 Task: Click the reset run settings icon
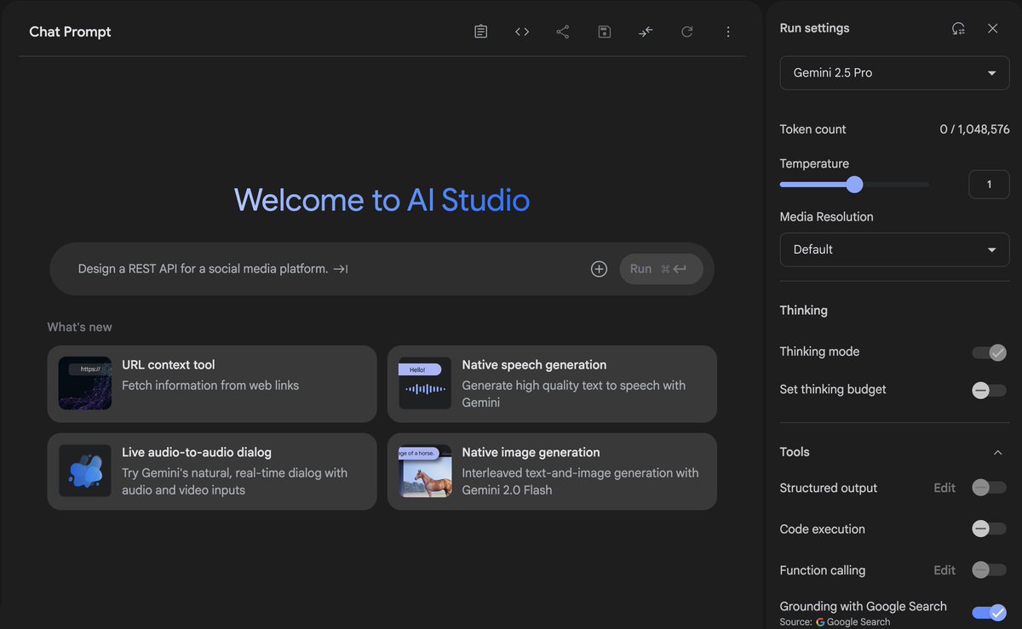(958, 28)
